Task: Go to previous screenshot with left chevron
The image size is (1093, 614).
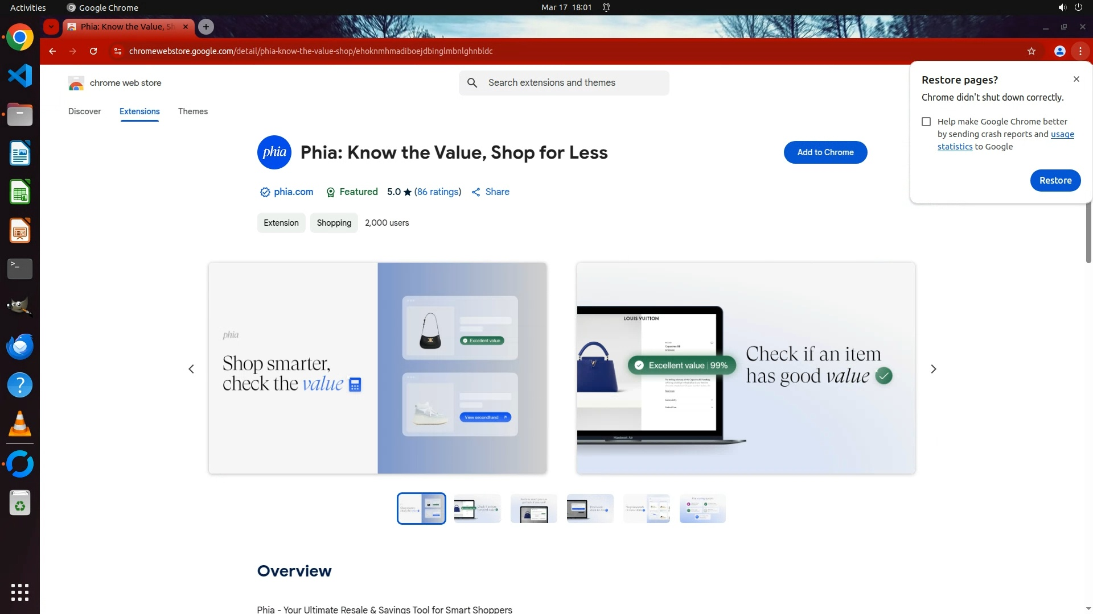Action: coord(191,369)
